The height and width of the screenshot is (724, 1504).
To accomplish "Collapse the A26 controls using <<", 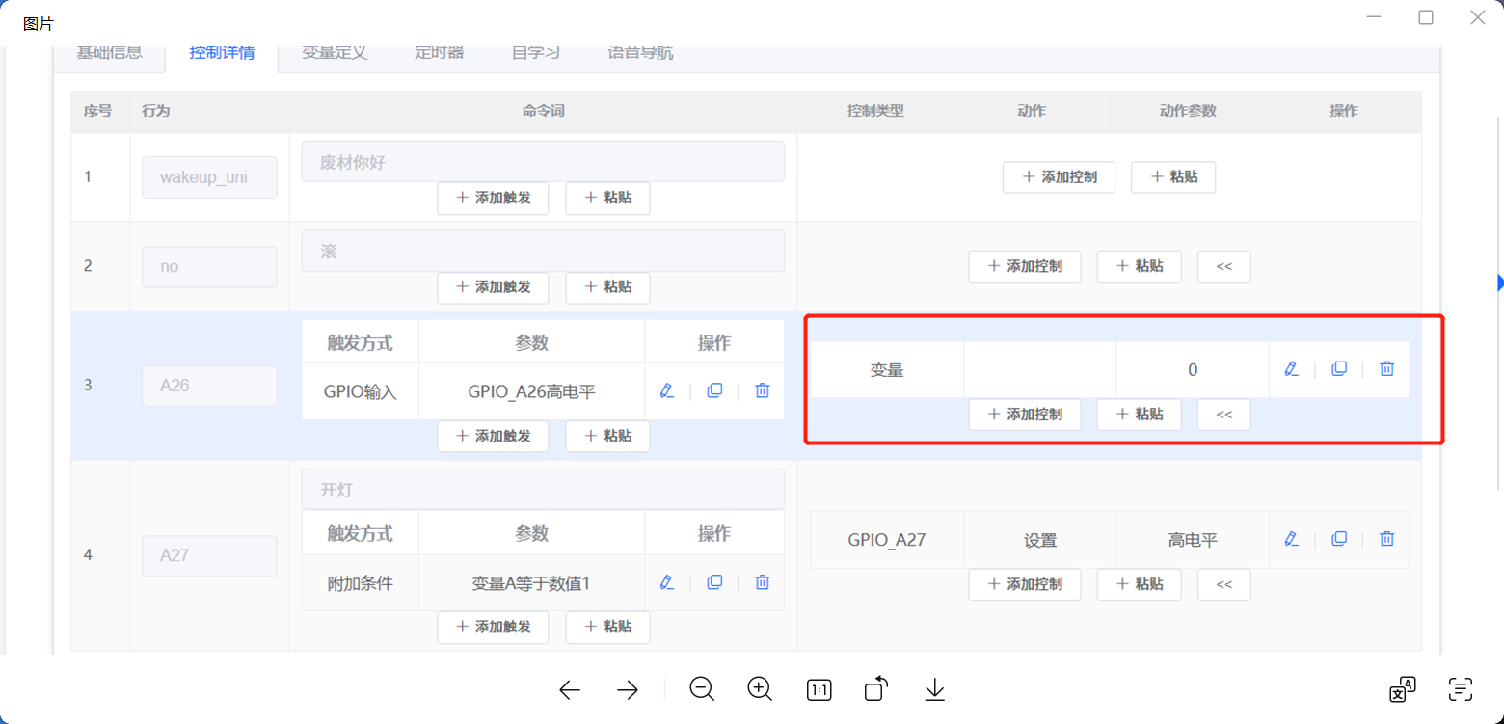I will (x=1223, y=415).
